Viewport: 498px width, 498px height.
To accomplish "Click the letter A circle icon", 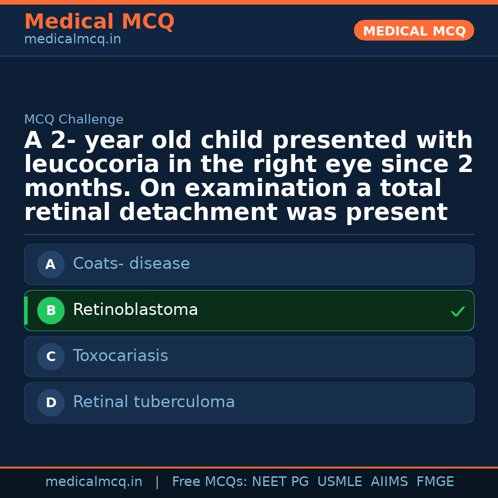I will point(51,265).
